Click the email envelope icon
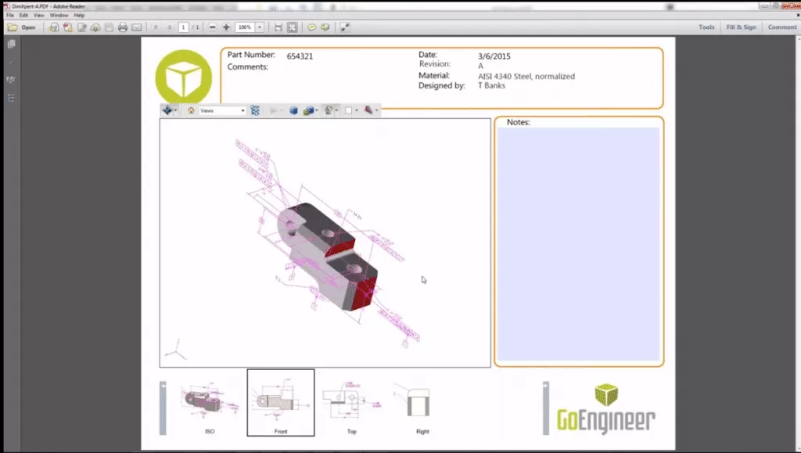The height and width of the screenshot is (453, 801). (x=136, y=27)
